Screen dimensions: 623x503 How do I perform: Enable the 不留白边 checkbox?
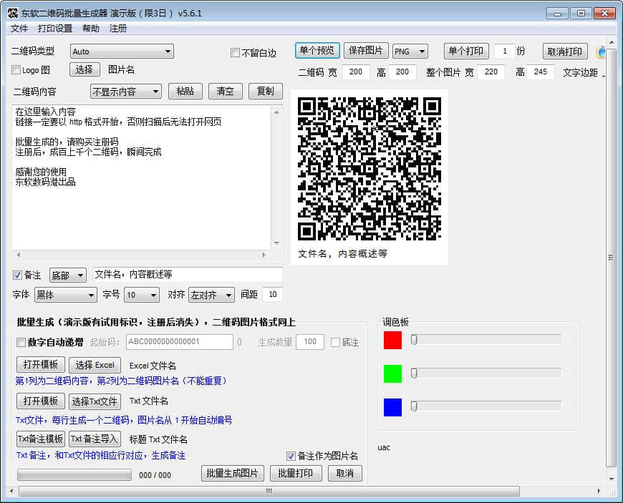[x=235, y=53]
